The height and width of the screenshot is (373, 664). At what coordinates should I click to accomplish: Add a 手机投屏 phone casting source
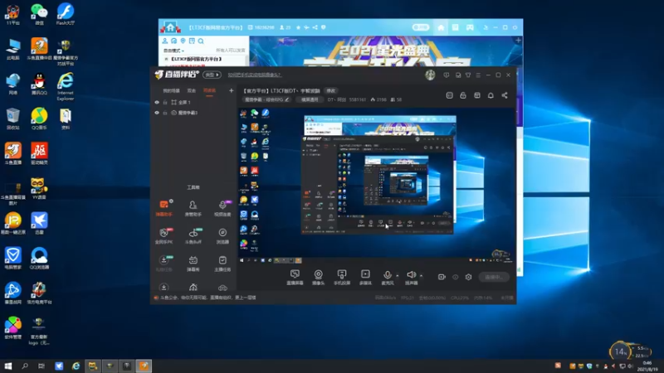click(x=342, y=278)
